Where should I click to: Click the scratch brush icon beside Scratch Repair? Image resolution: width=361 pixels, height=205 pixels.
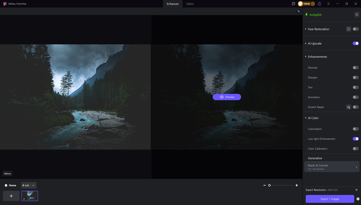(348, 107)
